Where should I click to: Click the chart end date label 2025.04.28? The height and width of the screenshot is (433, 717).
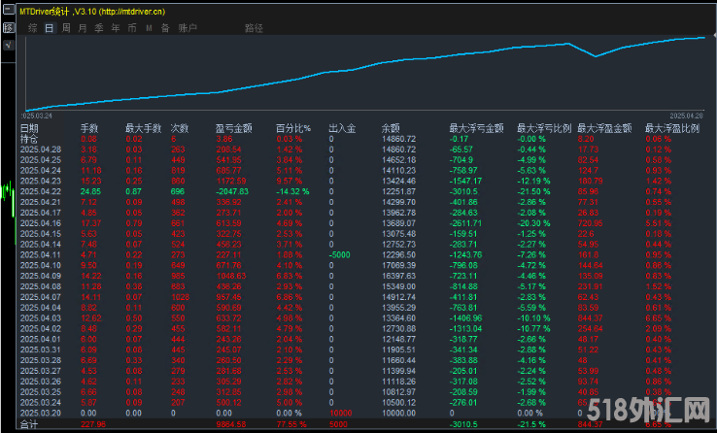pyautogui.click(x=686, y=116)
